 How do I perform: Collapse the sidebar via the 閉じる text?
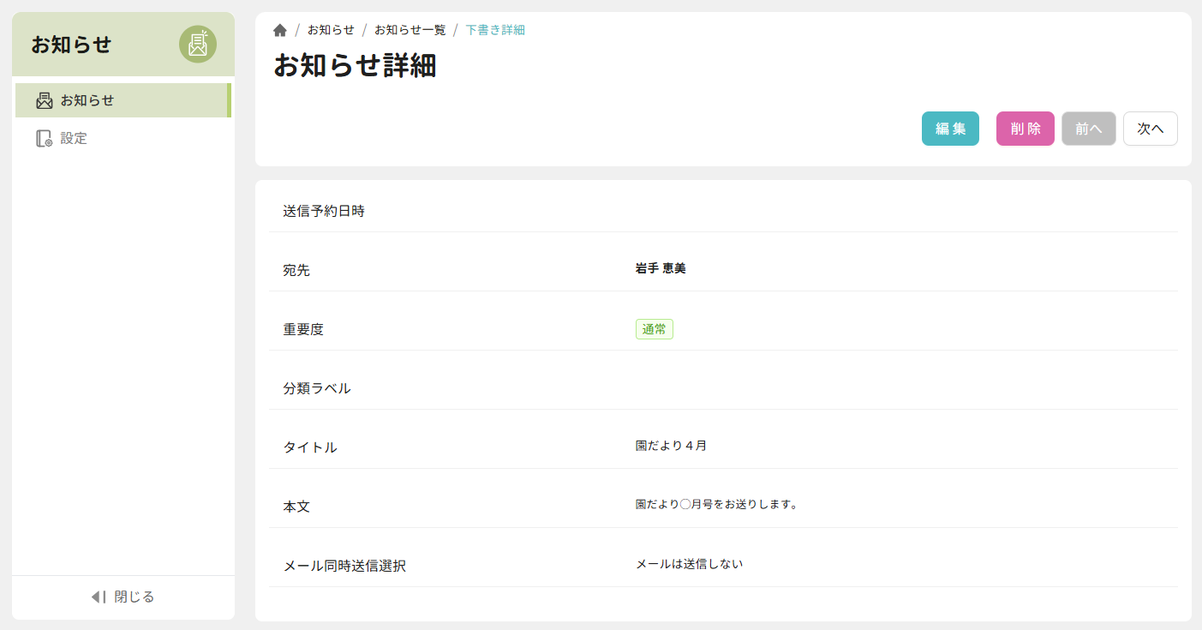coord(135,597)
